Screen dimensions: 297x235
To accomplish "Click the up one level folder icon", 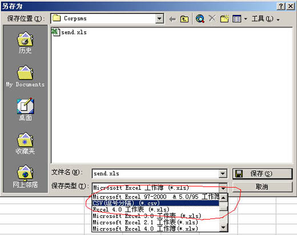I will 184,19.
